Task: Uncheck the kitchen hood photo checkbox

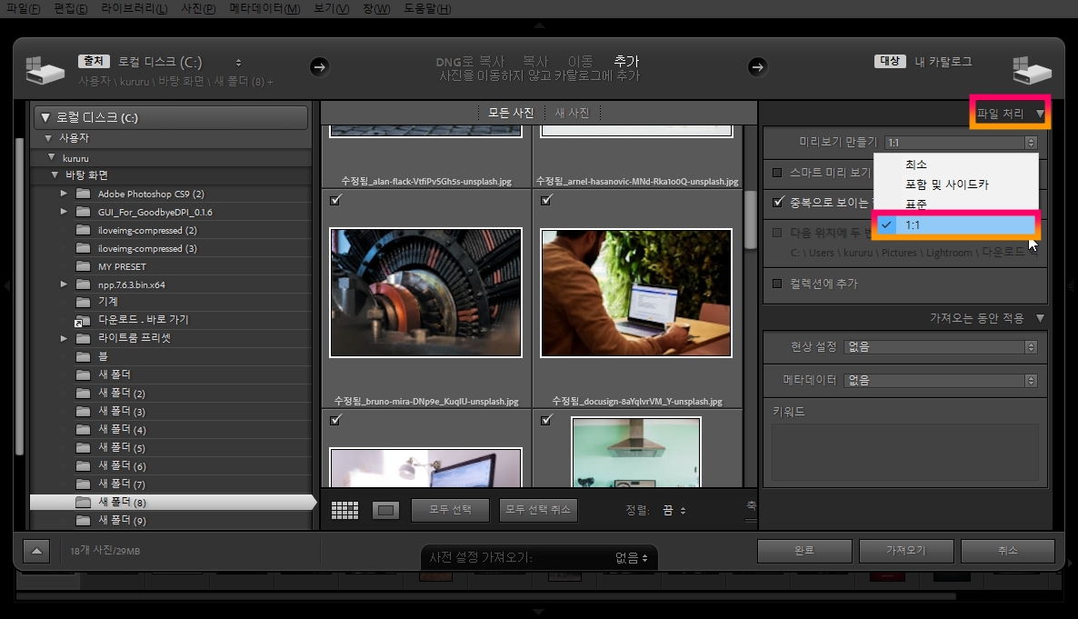Action: (546, 420)
